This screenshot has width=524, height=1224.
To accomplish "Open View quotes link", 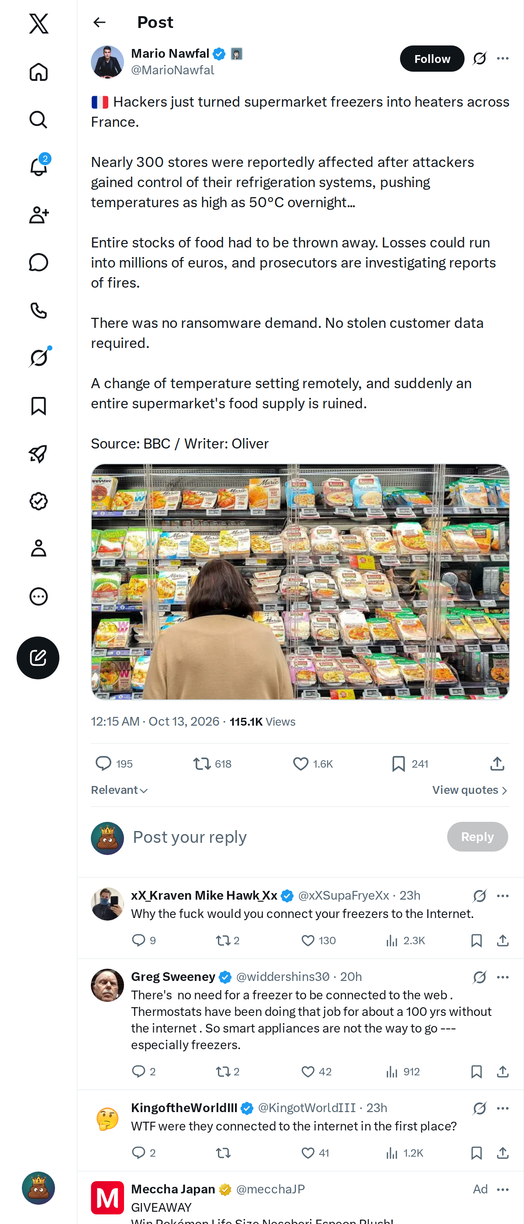I will pyautogui.click(x=470, y=790).
